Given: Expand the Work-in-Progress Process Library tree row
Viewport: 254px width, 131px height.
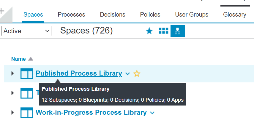Looking at the screenshot, I should [12, 113].
